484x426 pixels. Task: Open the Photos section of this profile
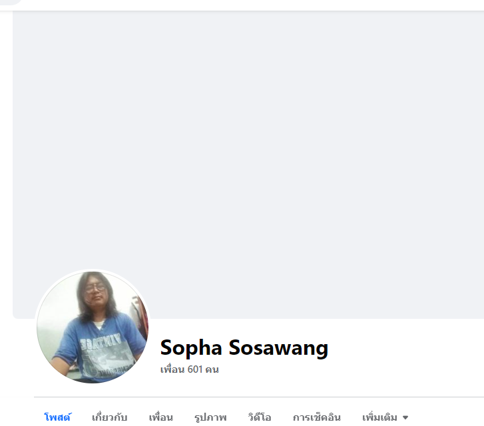210,417
